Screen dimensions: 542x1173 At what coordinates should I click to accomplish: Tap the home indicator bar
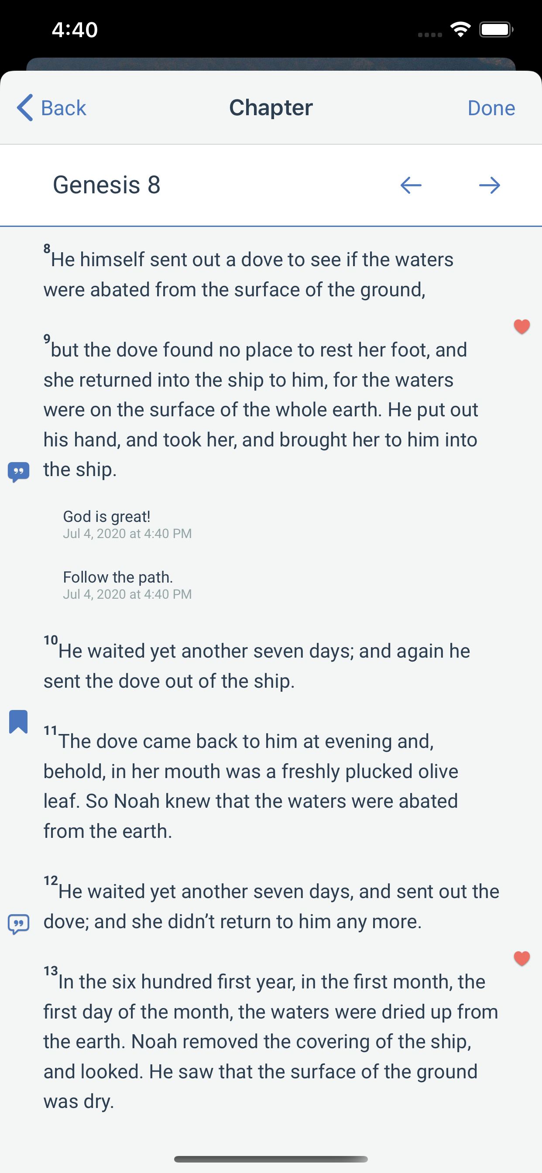271,1159
